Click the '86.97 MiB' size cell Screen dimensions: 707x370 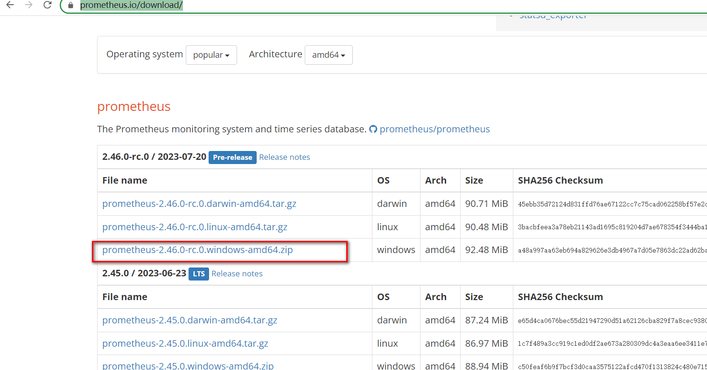click(486, 343)
